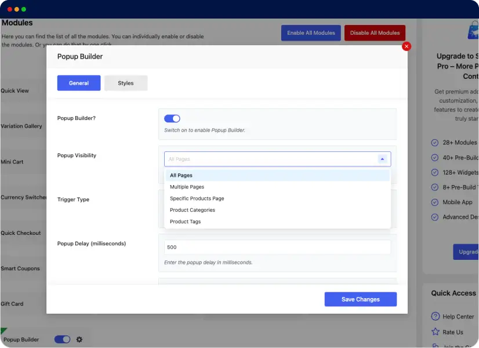The image size is (479, 348).
Task: Click the checkmark icon next to Advanced Des
Action: [x=435, y=217]
